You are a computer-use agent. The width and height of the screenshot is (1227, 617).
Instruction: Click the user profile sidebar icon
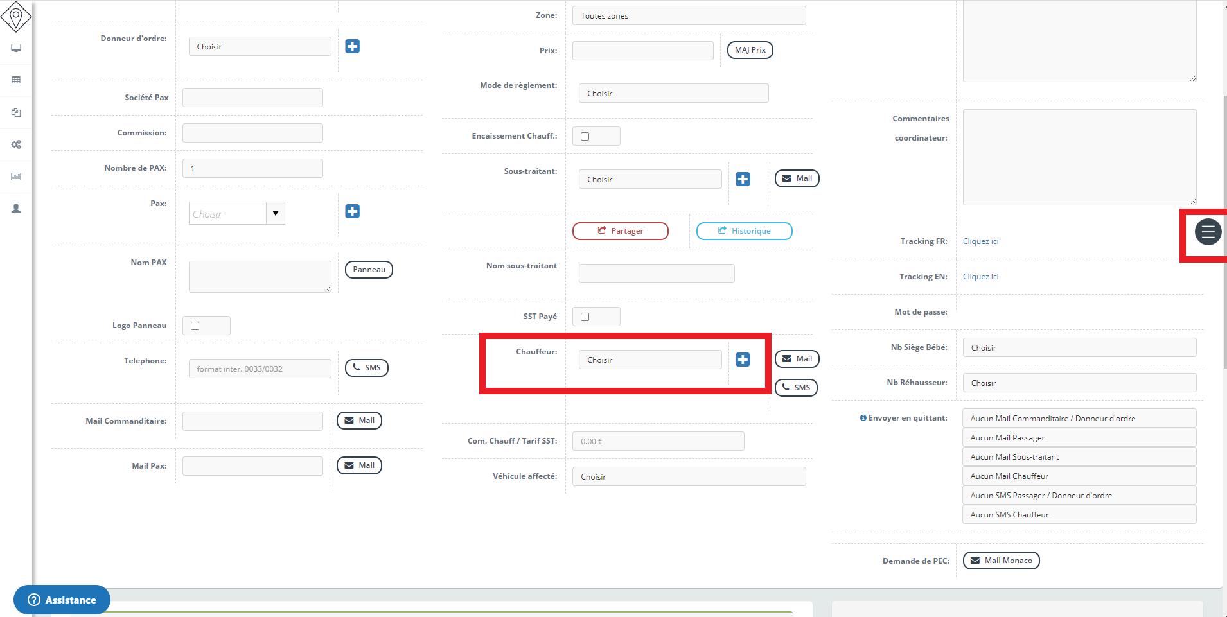click(x=16, y=209)
